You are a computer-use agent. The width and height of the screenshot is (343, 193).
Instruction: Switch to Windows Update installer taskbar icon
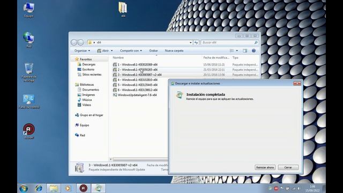click(98, 188)
